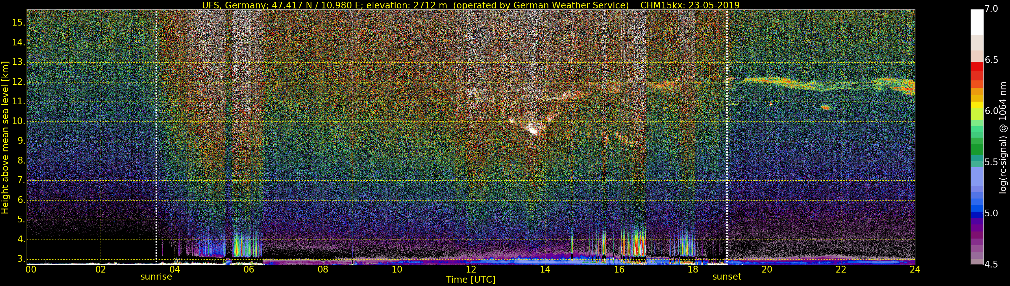This screenshot has width=1010, height=286.
Task: Click the '06' time tick label
Action: coord(248,270)
